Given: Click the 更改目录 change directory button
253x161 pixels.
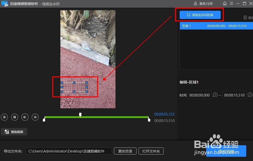Looking at the screenshot, I should [x=125, y=151].
